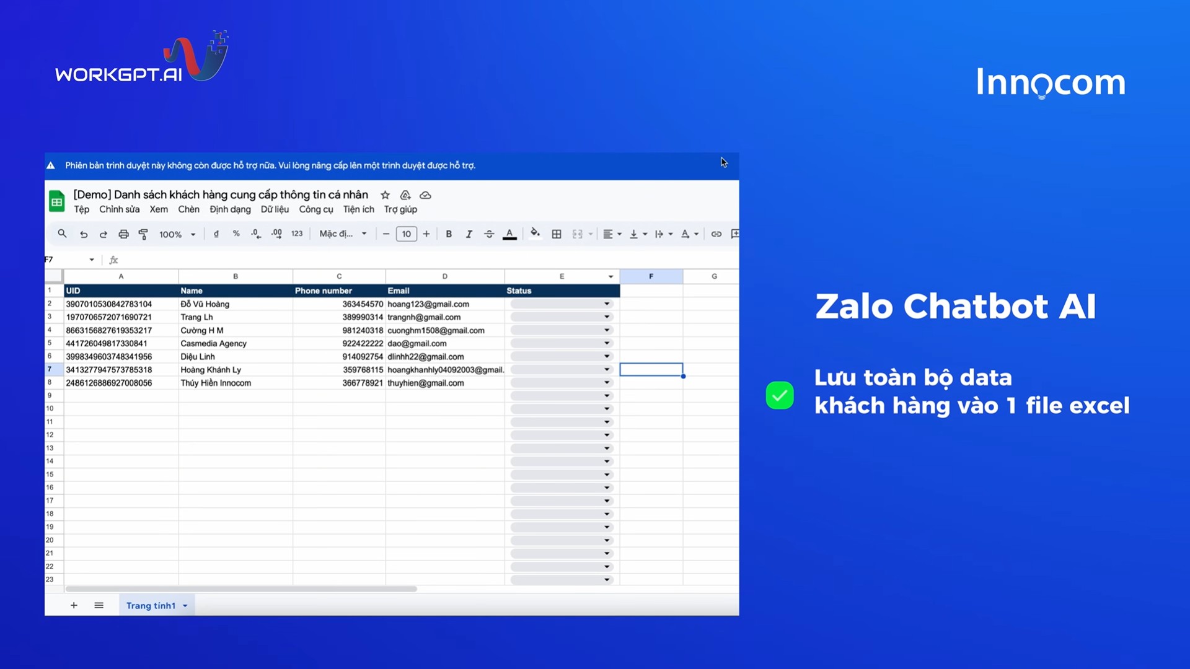The image size is (1190, 669).
Task: Toggle bold formatting
Action: (449, 234)
